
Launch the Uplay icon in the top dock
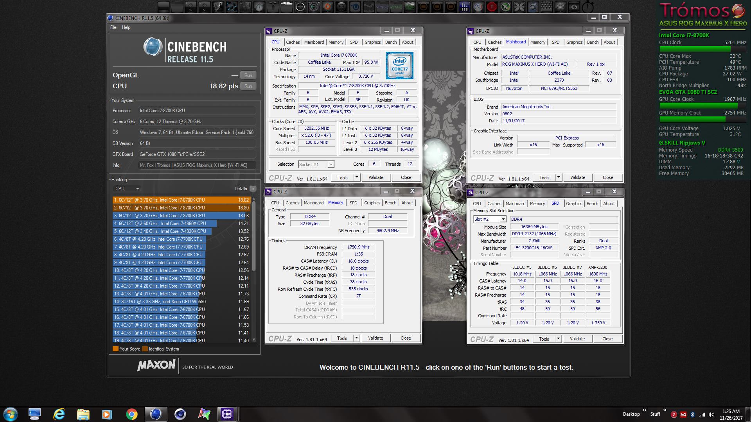coord(355,7)
